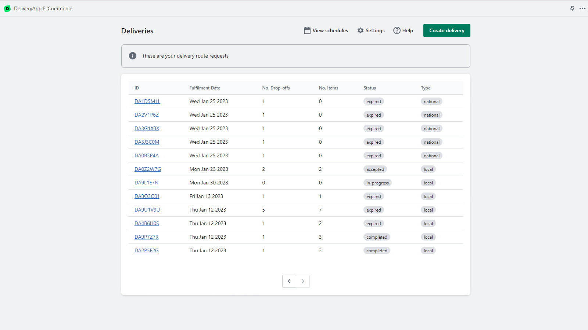This screenshot has height=330, width=588.
Task: Click the No. Items column header
Action: [329, 88]
